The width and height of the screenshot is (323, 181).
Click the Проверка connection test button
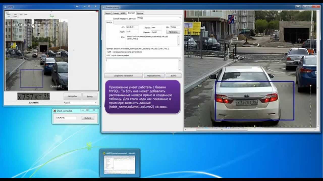coord(173,32)
